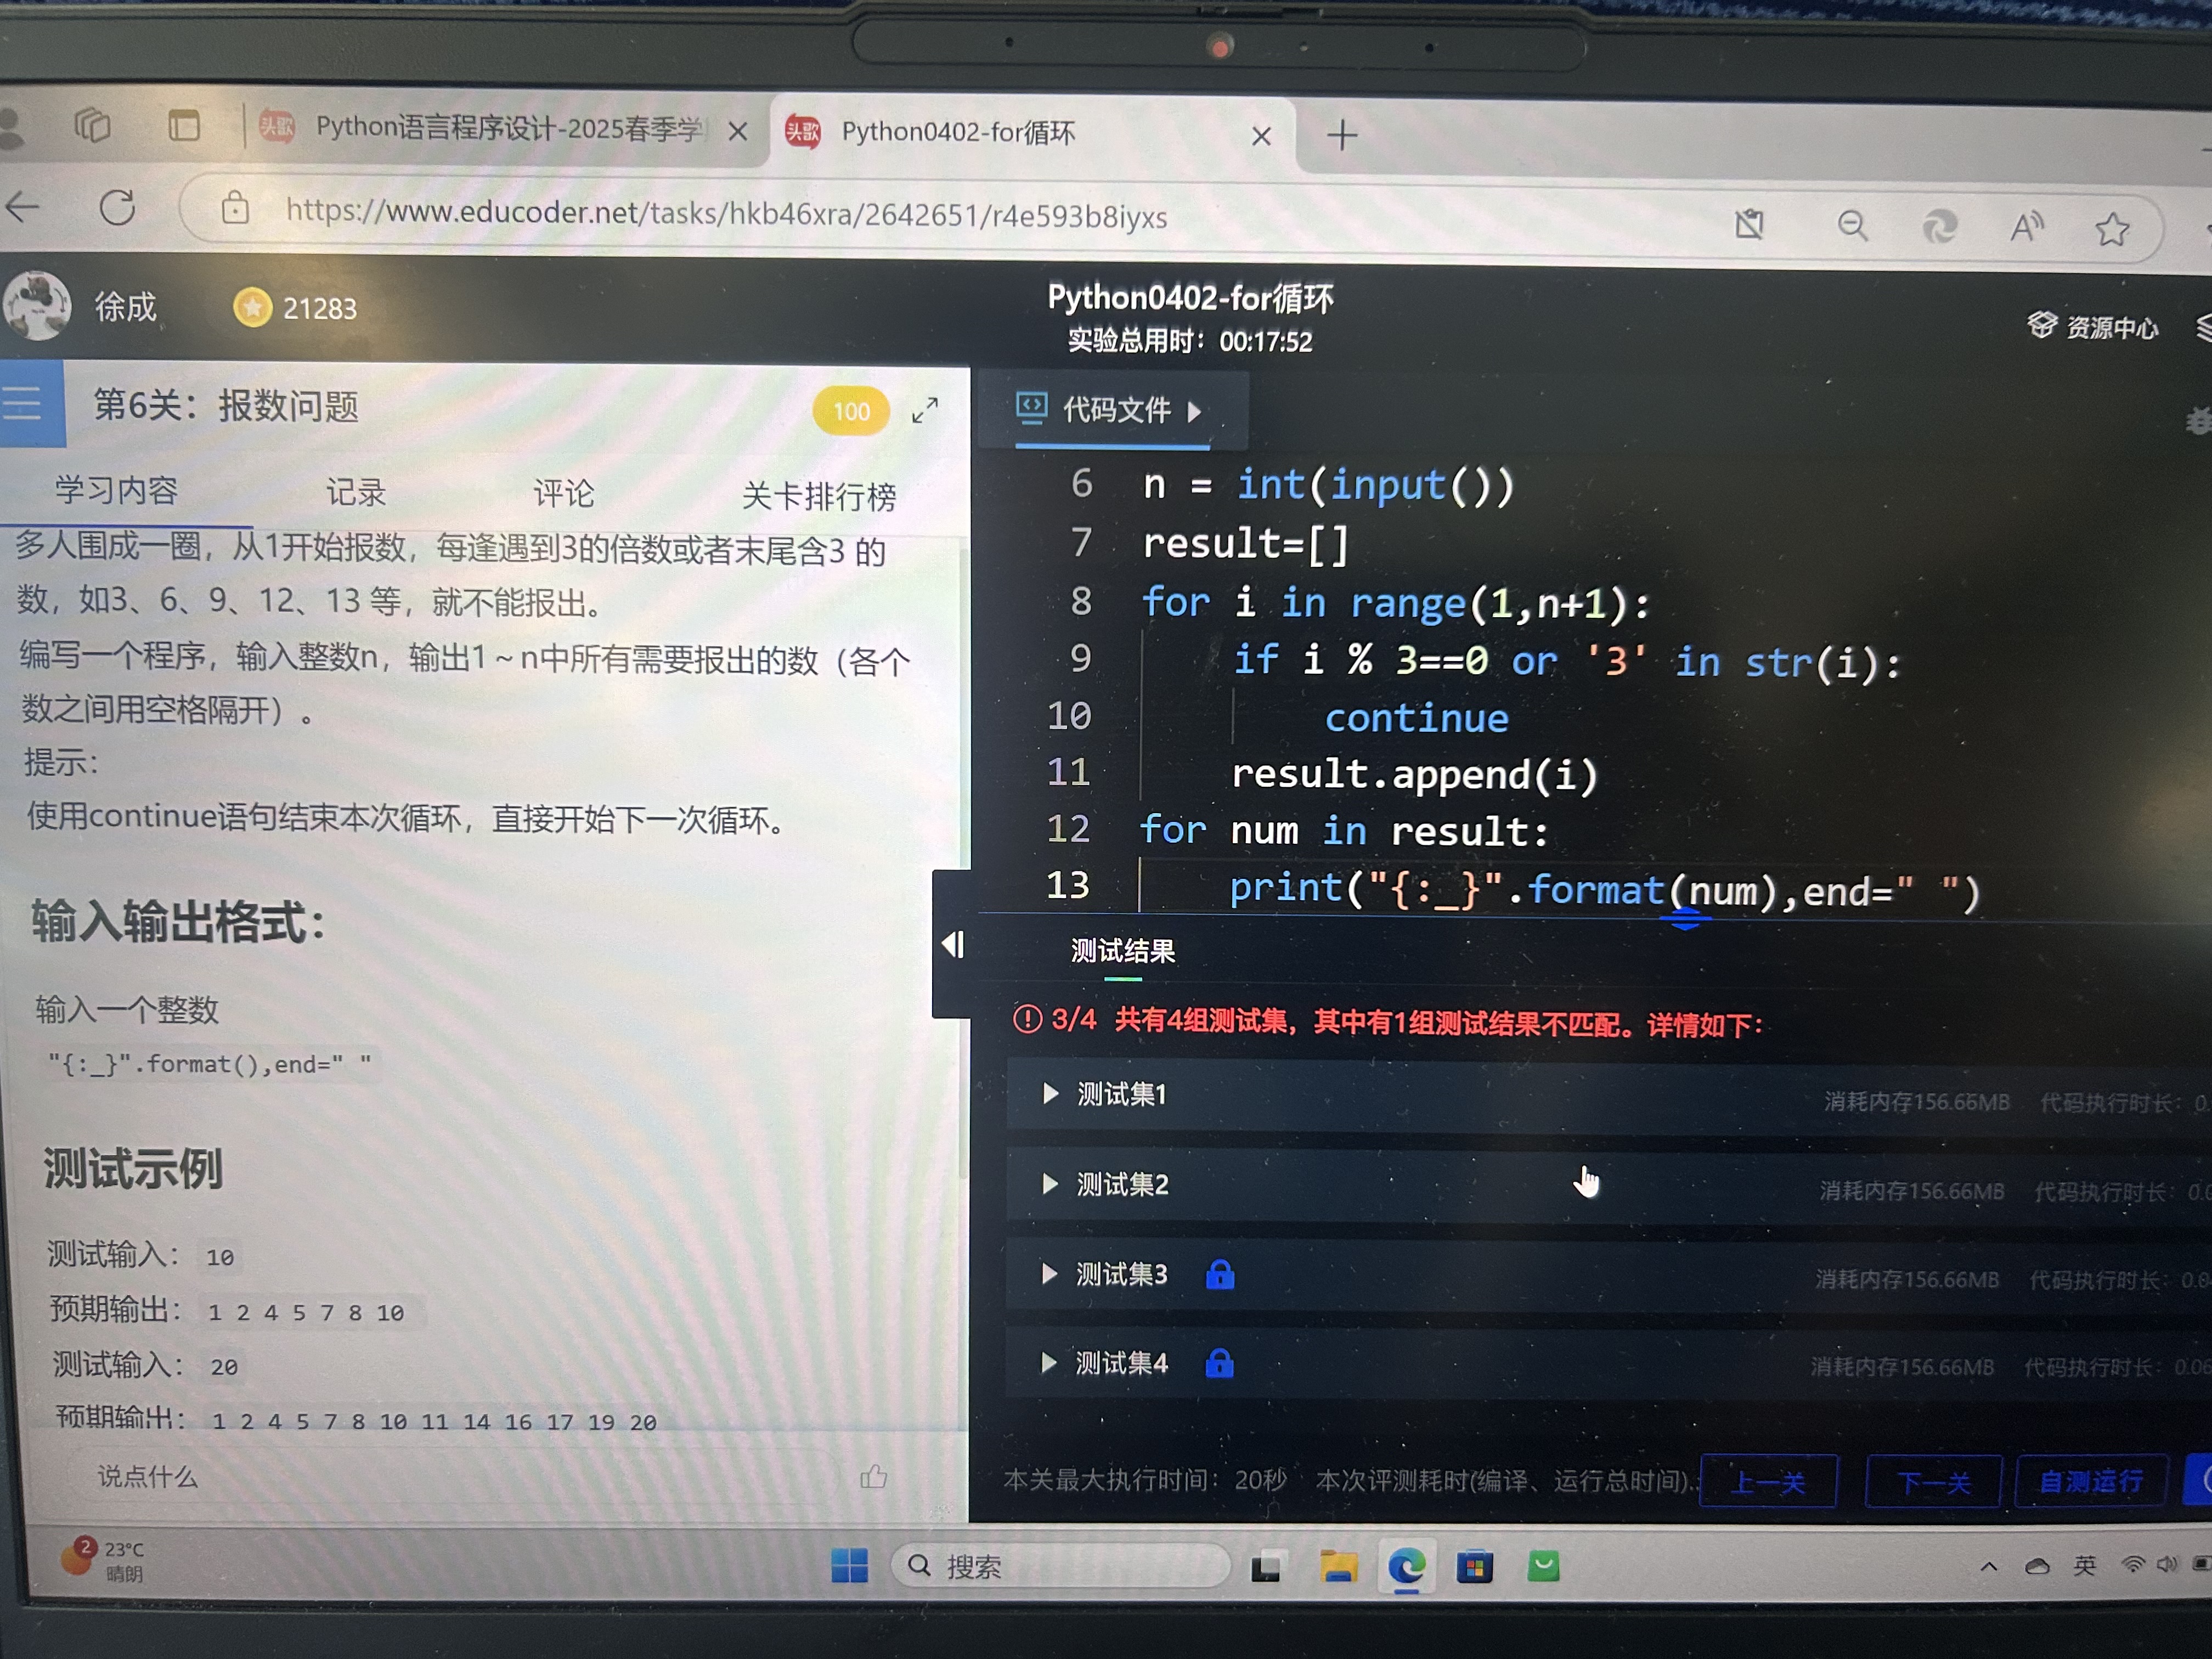
Task: Click the thumbs-up like icon
Action: (873, 1476)
